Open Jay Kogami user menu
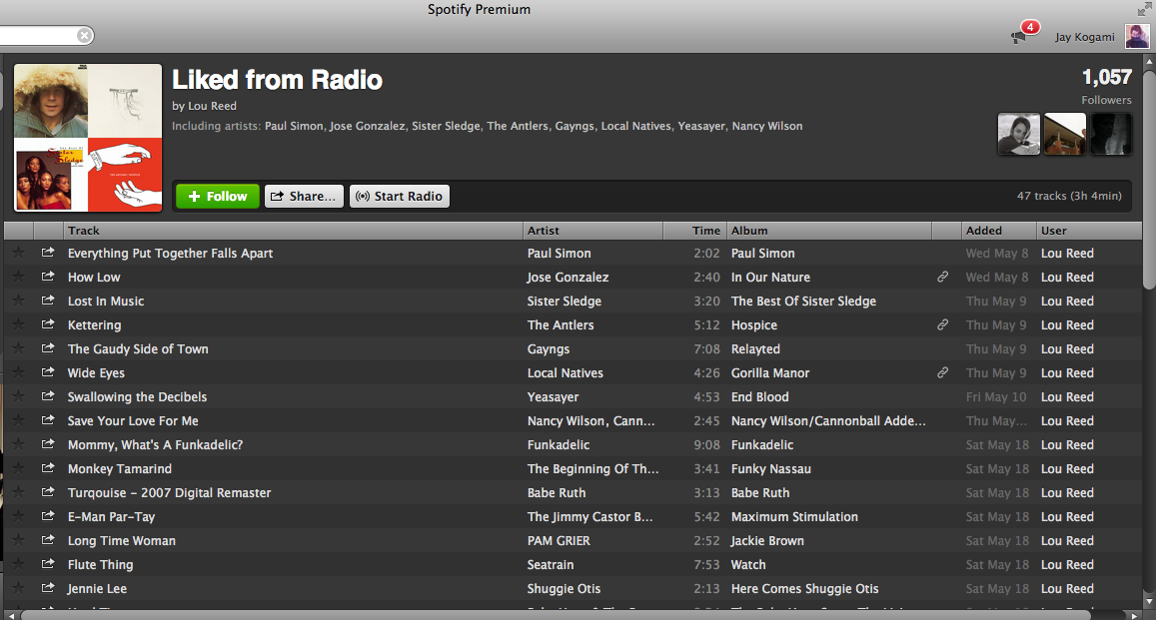The width and height of the screenshot is (1156, 620). [1084, 37]
